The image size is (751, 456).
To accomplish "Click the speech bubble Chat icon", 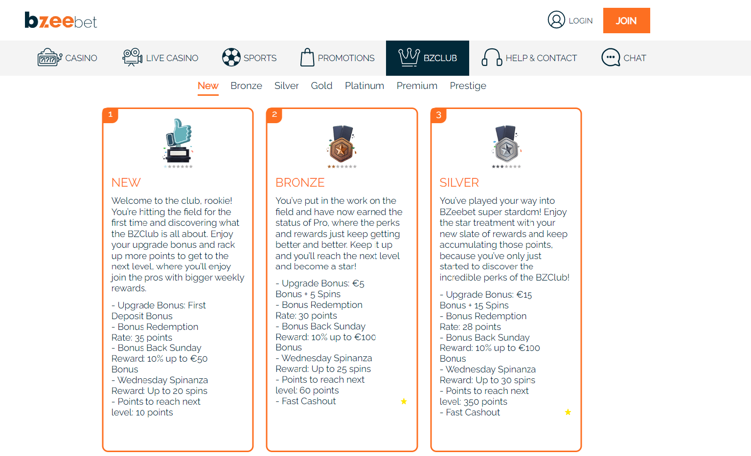I will (611, 57).
